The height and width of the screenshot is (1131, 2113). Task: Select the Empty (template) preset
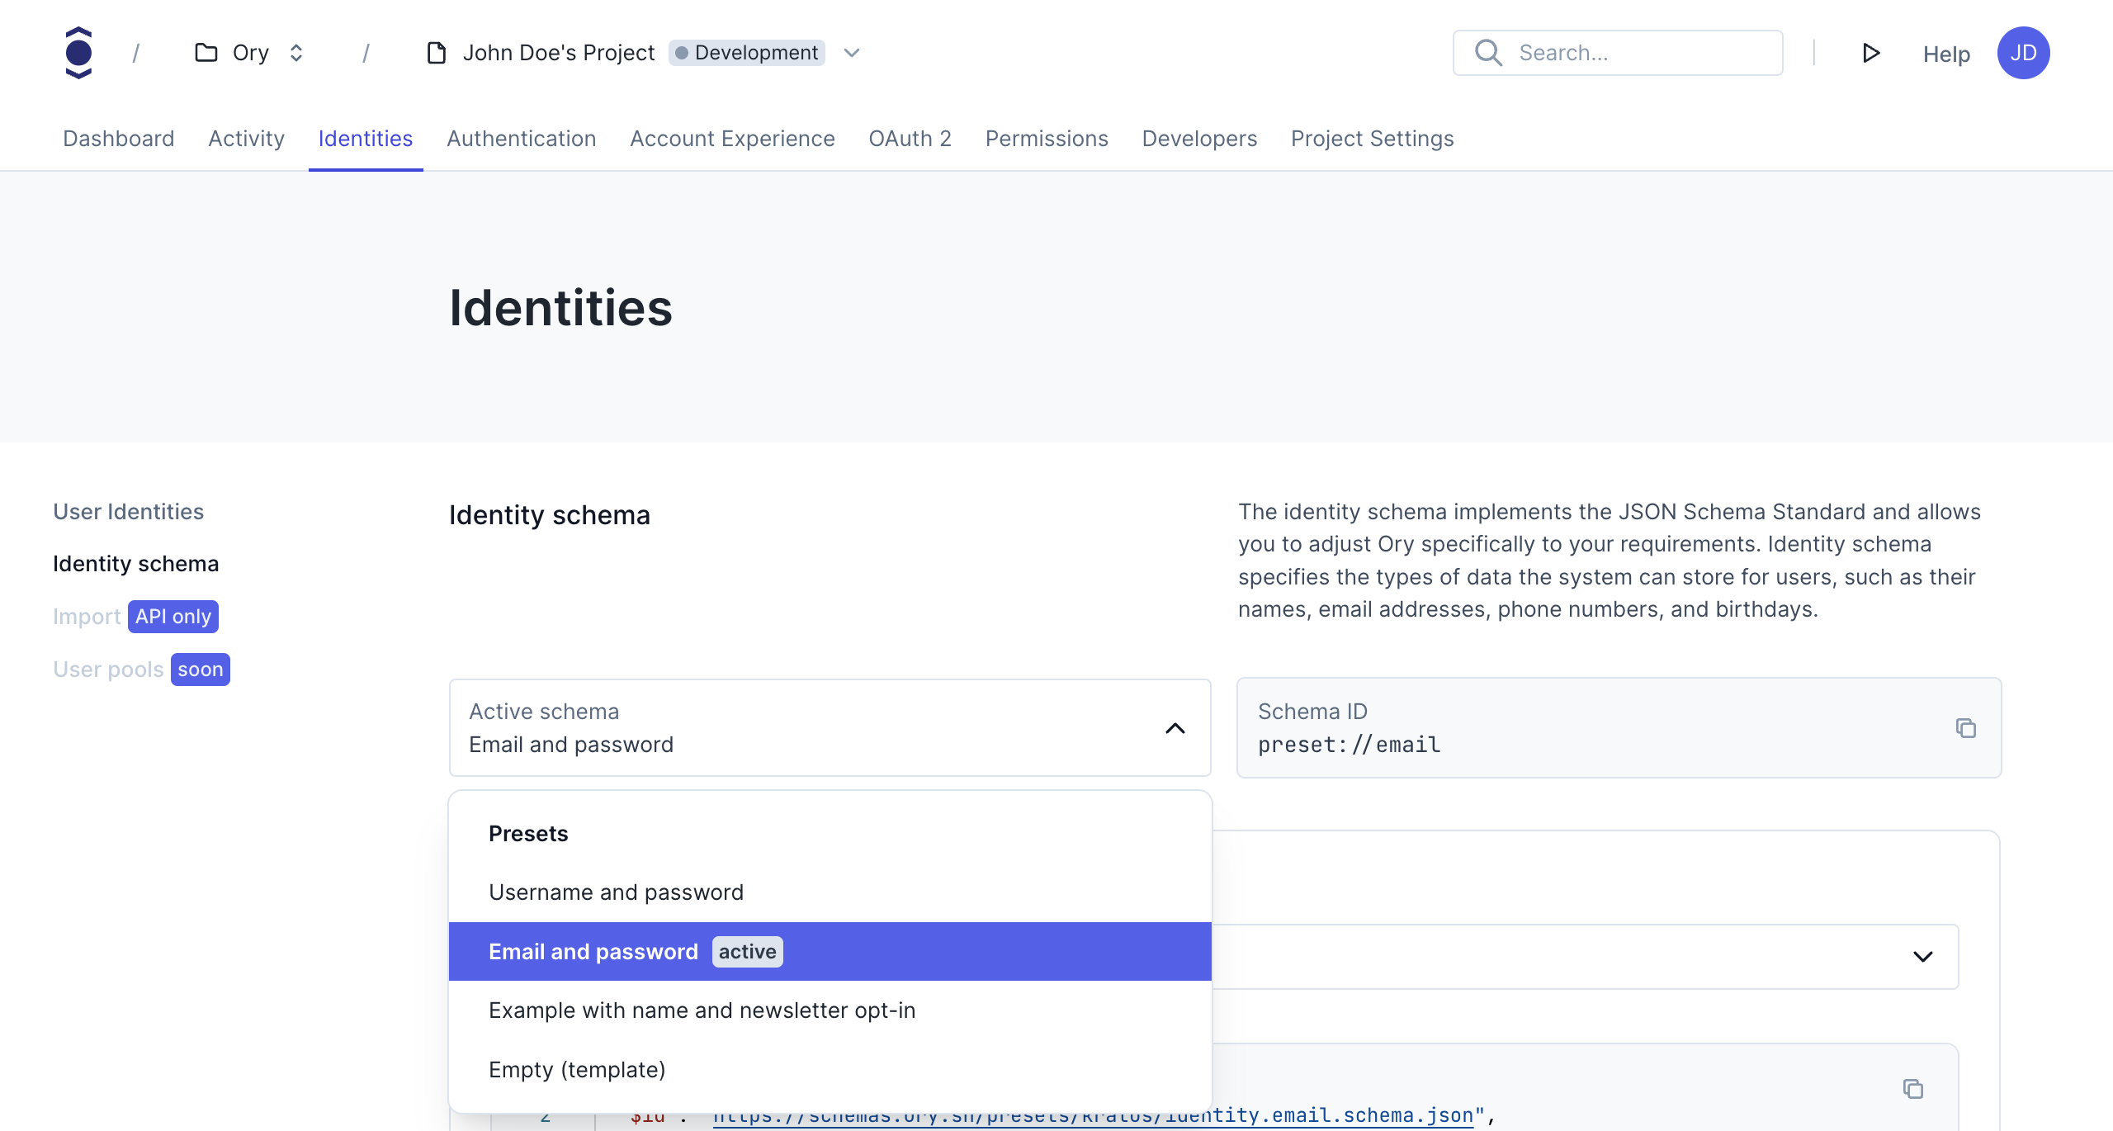pyautogui.click(x=577, y=1069)
